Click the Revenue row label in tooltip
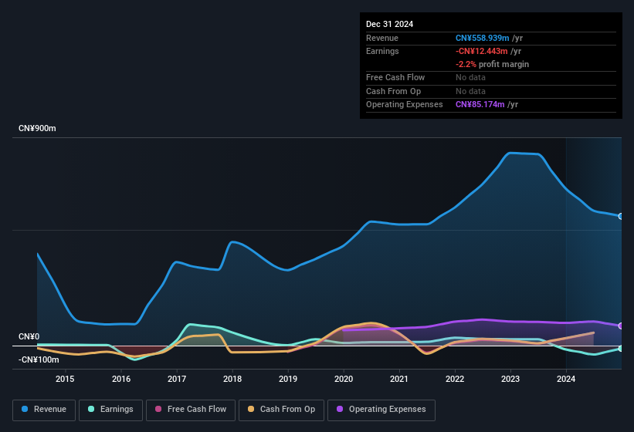634x432 pixels. click(x=382, y=38)
